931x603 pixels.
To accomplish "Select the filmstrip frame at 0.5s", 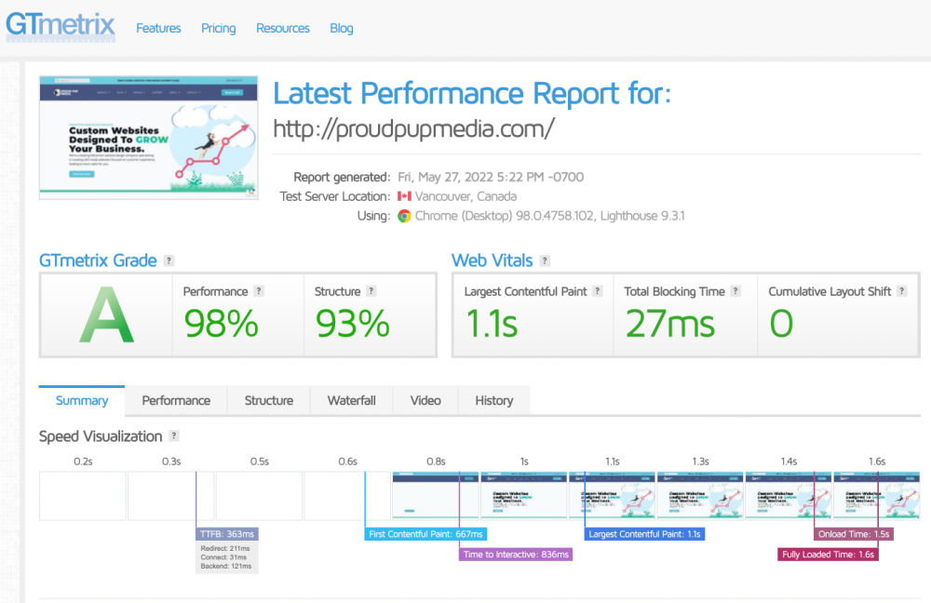I will [x=259, y=496].
